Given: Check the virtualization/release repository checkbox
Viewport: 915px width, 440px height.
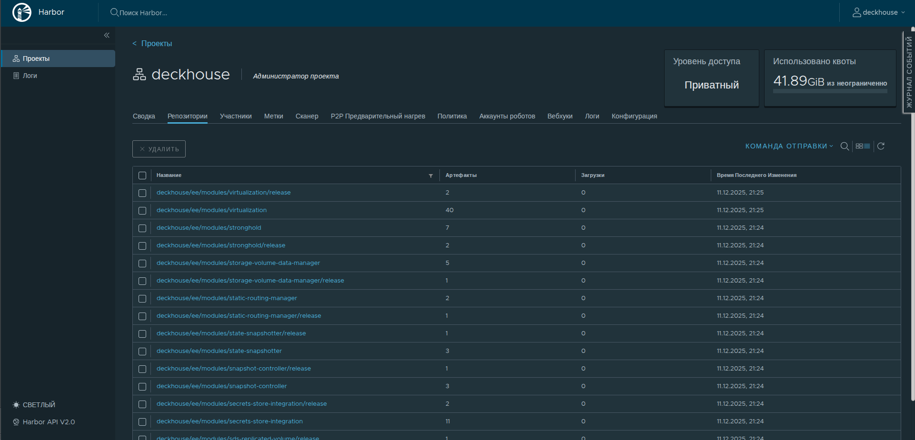Looking at the screenshot, I should tap(142, 193).
